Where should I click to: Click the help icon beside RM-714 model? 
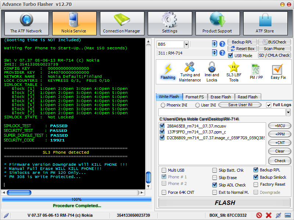click(x=222, y=53)
